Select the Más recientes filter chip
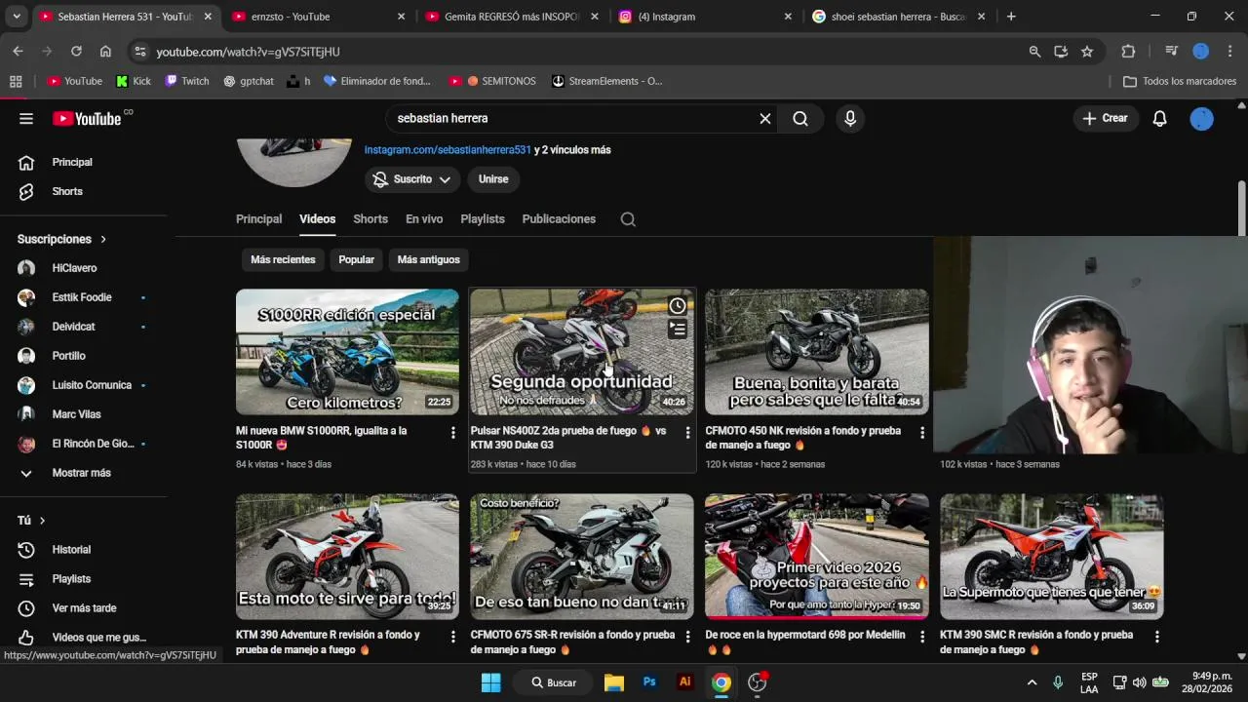This screenshot has height=702, width=1248. tap(283, 259)
